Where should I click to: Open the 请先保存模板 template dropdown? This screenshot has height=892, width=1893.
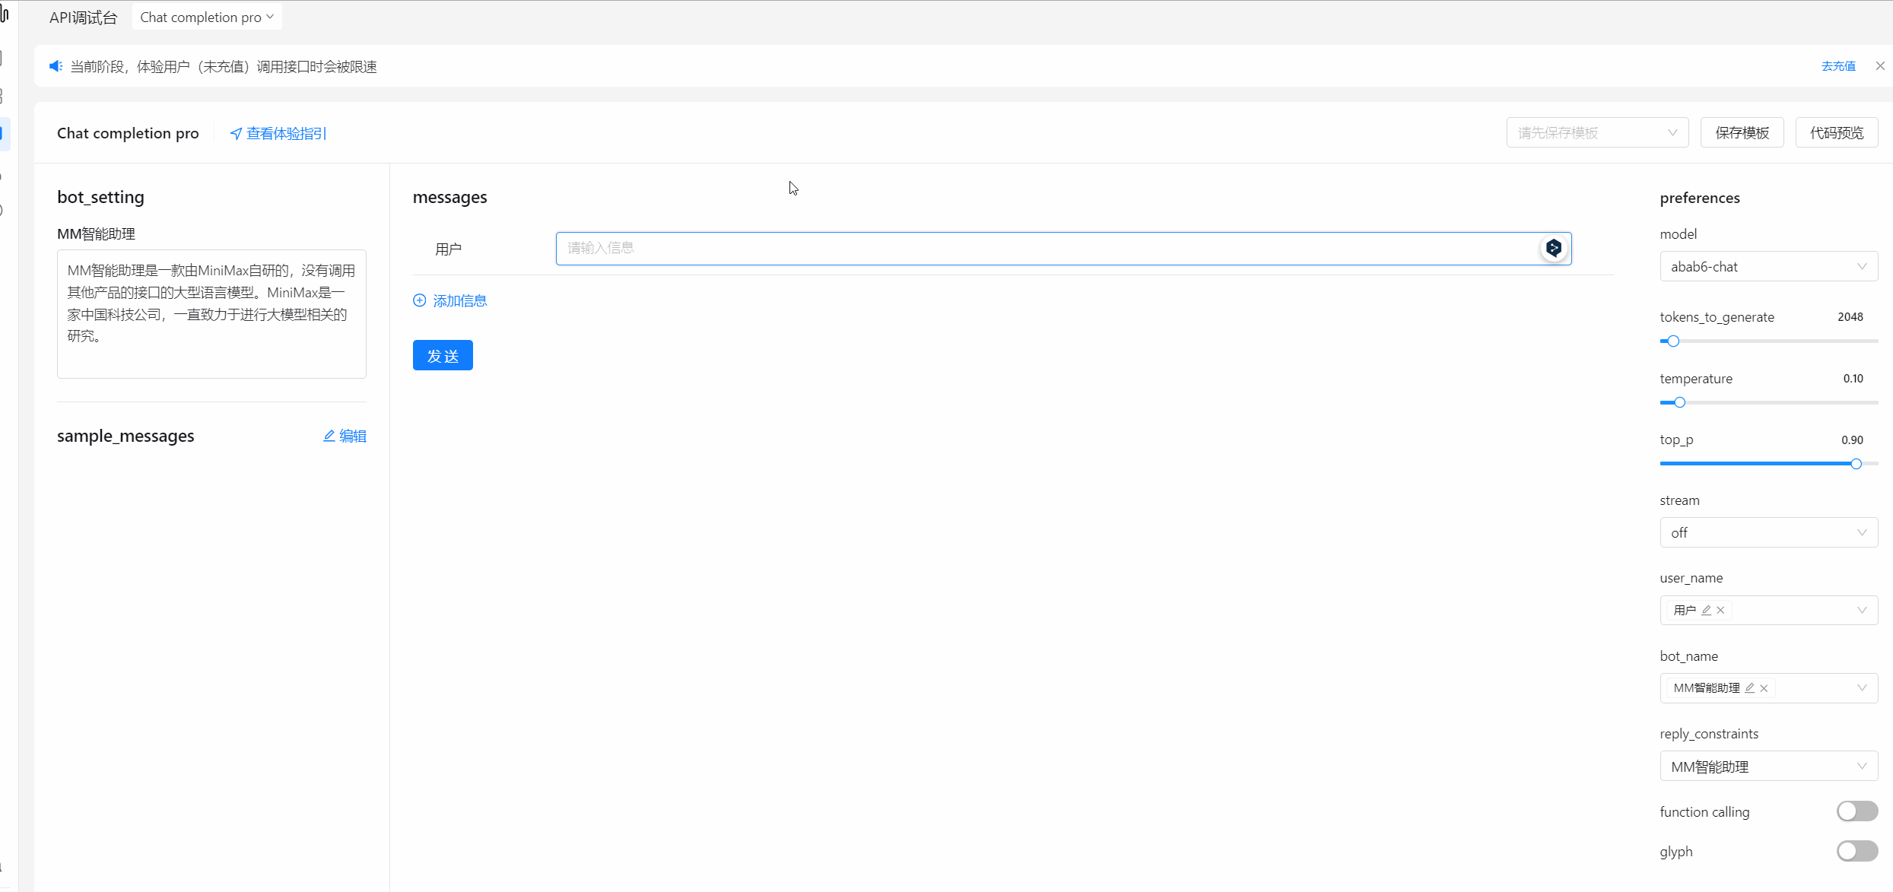[1597, 132]
